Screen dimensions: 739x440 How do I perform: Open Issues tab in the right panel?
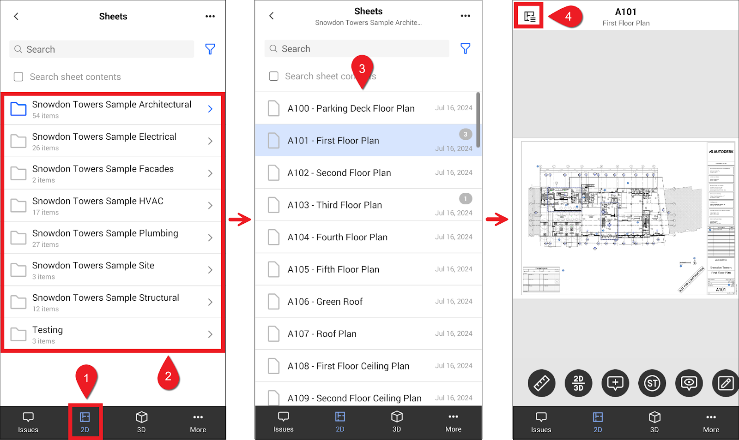541,422
